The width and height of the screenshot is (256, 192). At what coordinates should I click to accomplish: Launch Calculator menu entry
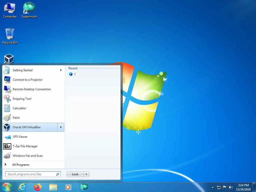[33, 108]
